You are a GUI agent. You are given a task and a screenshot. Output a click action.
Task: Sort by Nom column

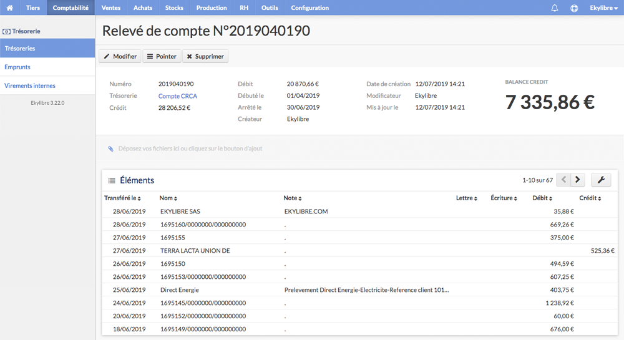[168, 198]
